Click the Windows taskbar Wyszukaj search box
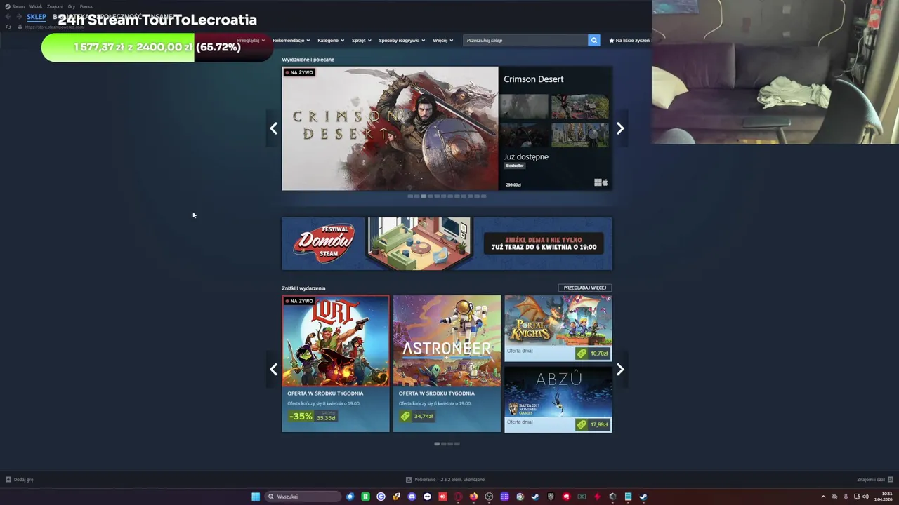This screenshot has height=505, width=899. [x=303, y=497]
